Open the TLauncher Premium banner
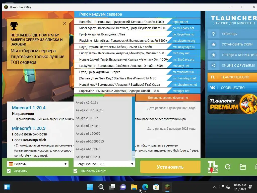 point(232,104)
